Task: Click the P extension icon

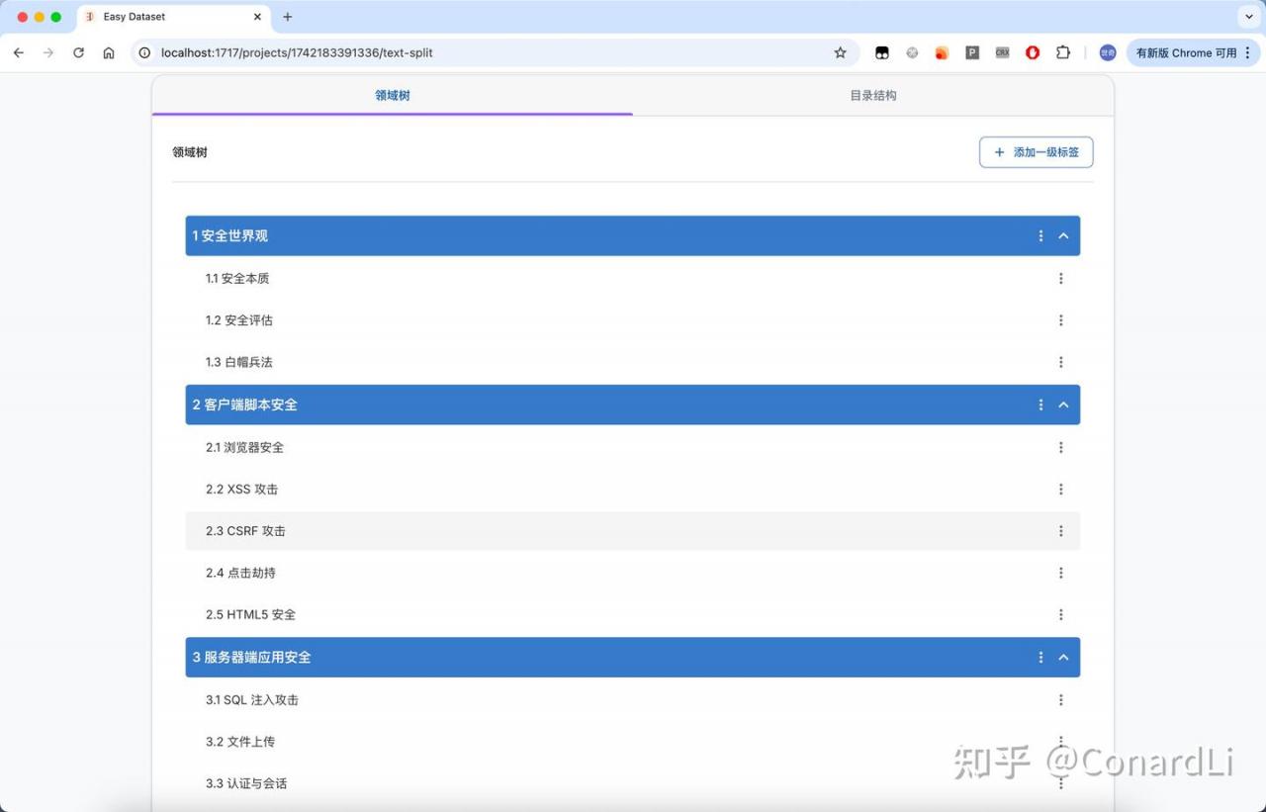Action: (x=972, y=52)
